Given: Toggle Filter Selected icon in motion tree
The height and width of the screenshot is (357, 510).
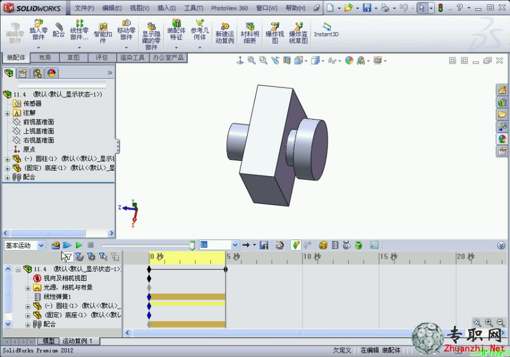Looking at the screenshot, I should pos(103,257).
